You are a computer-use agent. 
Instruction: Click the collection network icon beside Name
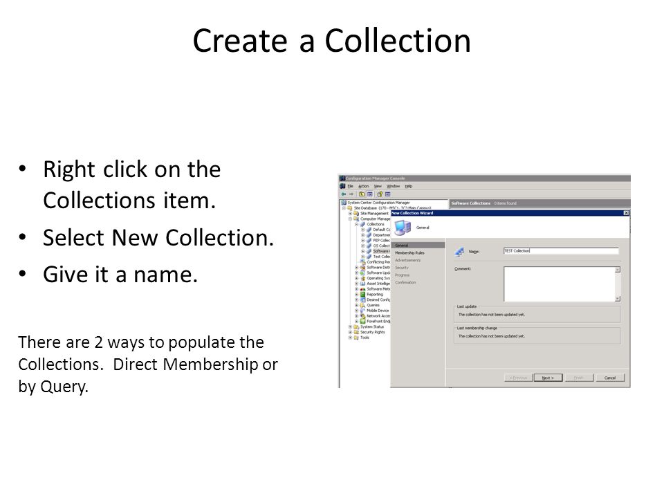pyautogui.click(x=459, y=252)
